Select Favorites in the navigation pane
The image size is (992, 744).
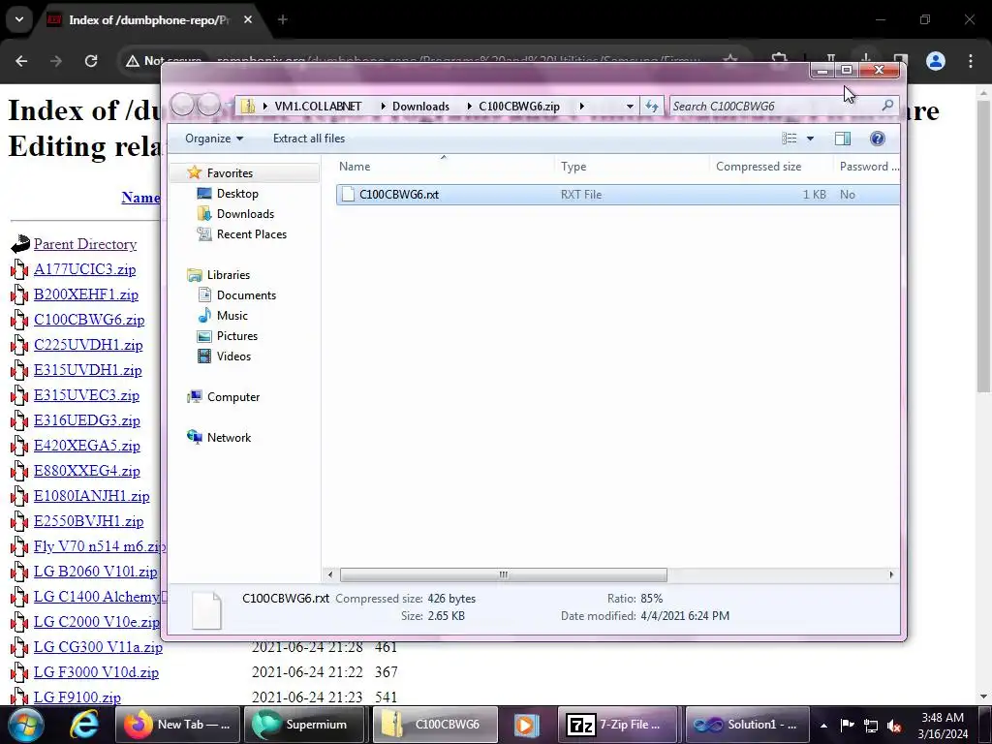(x=230, y=172)
